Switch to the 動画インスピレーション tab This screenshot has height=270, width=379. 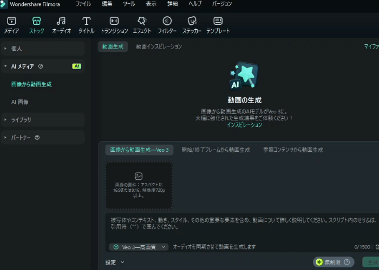click(159, 46)
